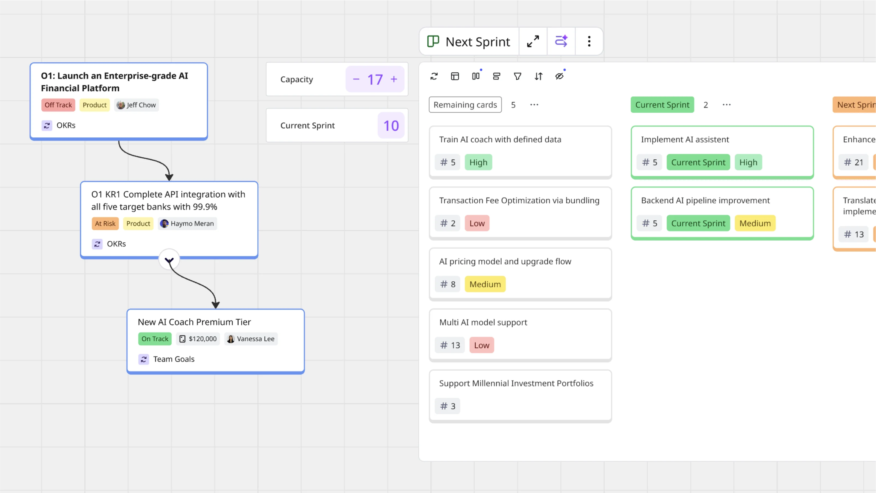Toggle the hidden fields eye icon
This screenshot has height=493, width=876.
(559, 76)
